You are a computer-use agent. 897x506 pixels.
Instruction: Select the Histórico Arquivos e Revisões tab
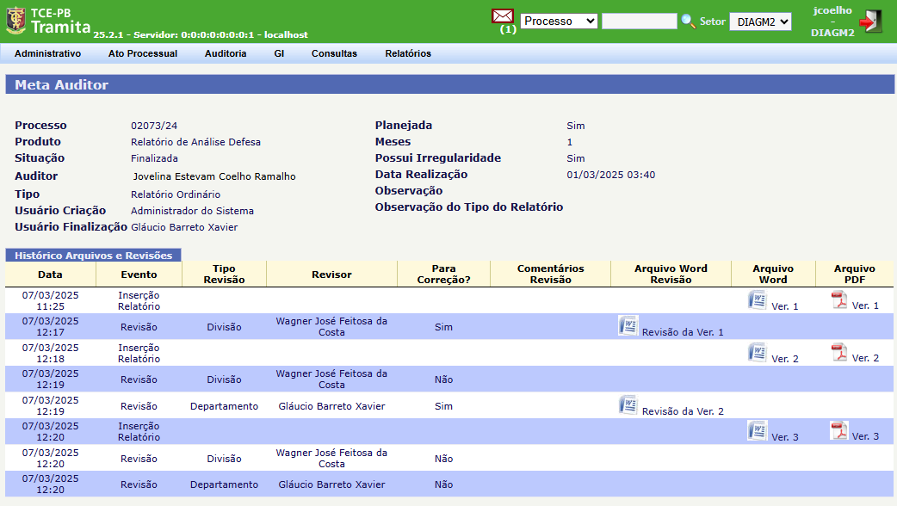pyautogui.click(x=93, y=255)
